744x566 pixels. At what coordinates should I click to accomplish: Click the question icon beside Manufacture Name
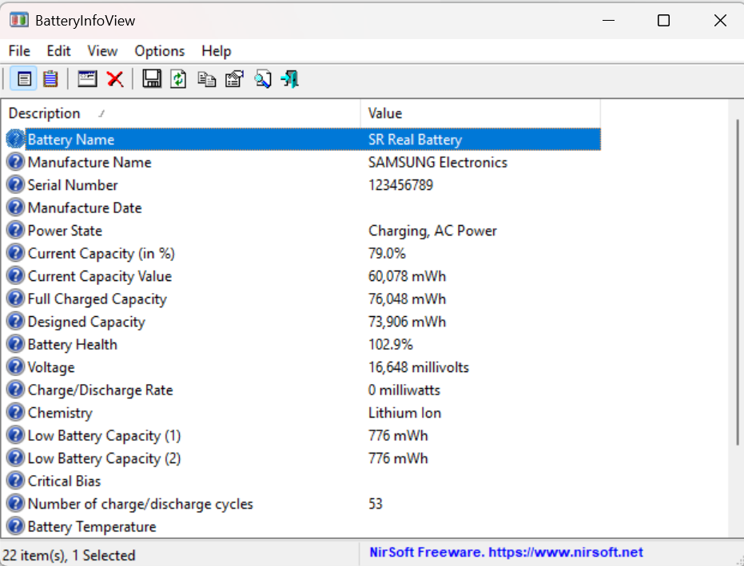pyautogui.click(x=15, y=161)
